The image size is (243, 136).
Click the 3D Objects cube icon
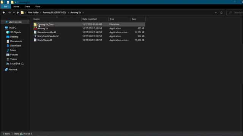8,32
